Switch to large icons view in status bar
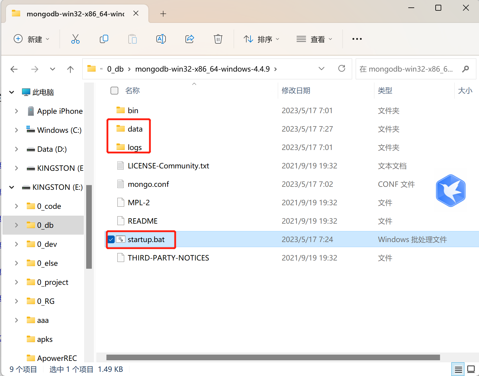 [x=471, y=369]
